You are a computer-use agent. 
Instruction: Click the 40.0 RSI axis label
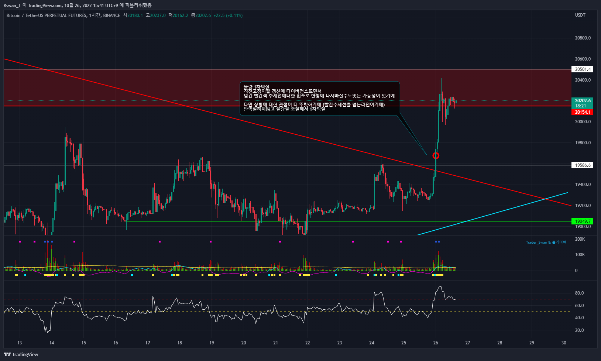click(x=580, y=318)
